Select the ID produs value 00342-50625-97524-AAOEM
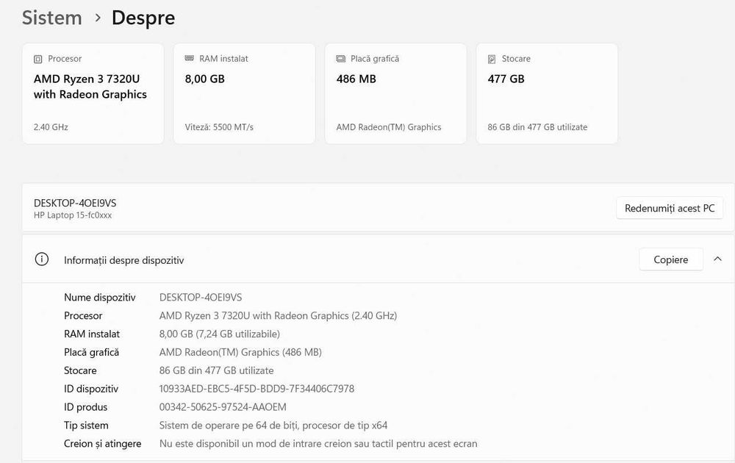The height and width of the screenshot is (463, 735). (223, 406)
